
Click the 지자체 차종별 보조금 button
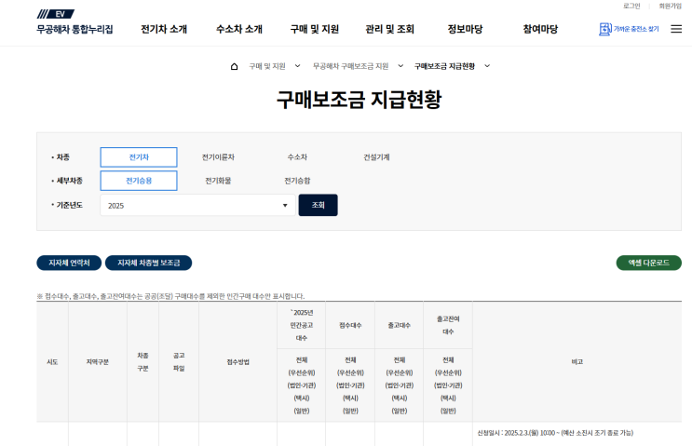tap(148, 263)
